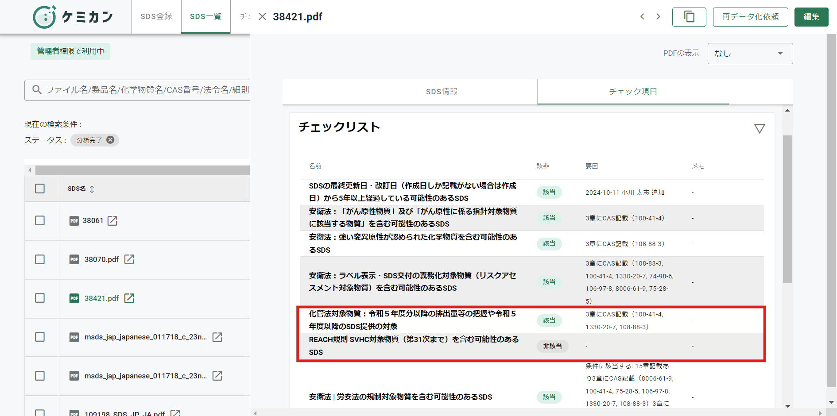Screen dimensions: 837x416
Task: Select the 38421.pdf file name in list
Action: (101, 298)
